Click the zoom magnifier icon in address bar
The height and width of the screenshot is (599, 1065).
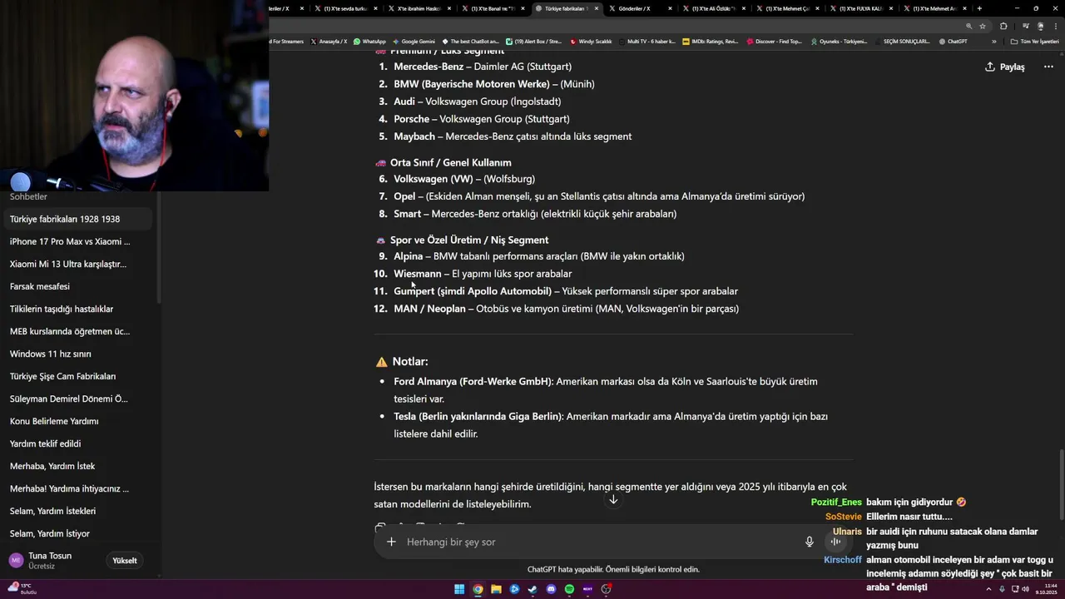(968, 26)
